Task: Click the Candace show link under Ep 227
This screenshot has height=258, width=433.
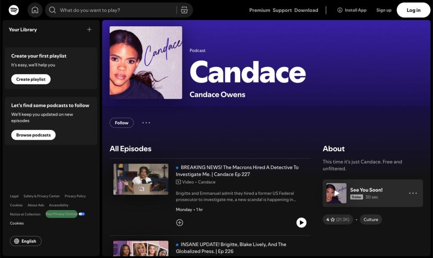Action: pyautogui.click(x=206, y=182)
